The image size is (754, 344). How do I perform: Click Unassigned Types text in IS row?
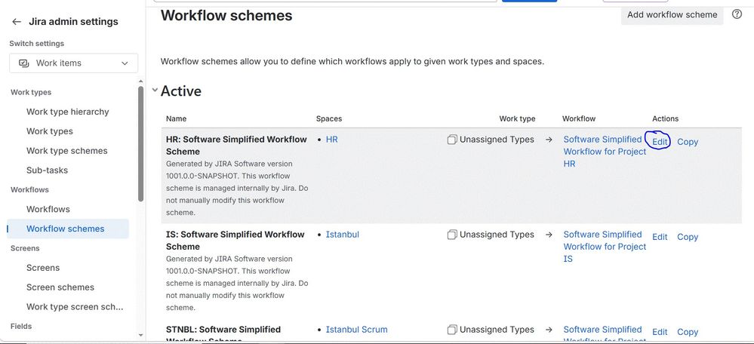tap(497, 235)
